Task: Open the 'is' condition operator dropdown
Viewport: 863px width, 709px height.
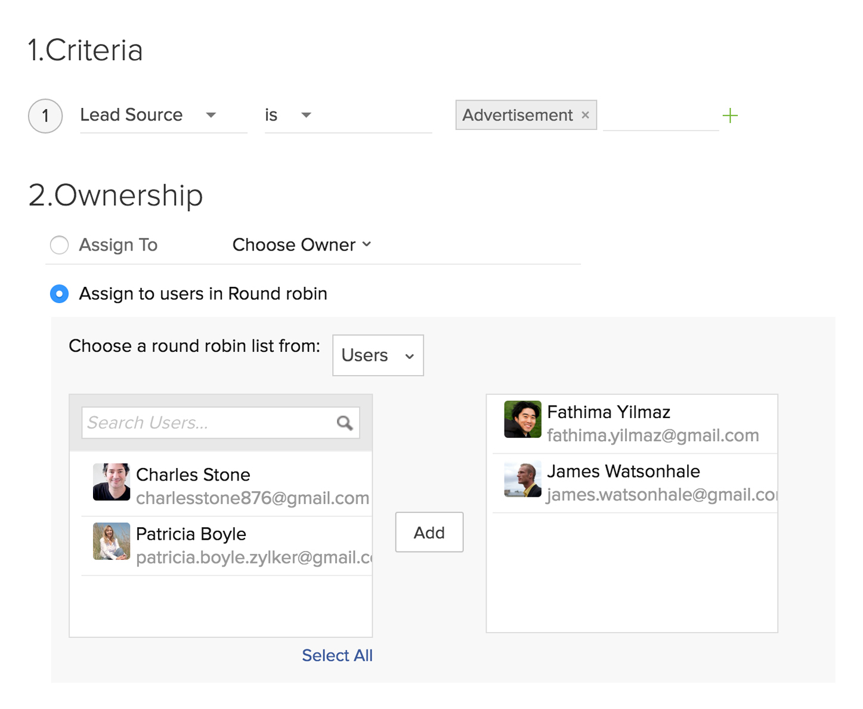Action: 306,115
